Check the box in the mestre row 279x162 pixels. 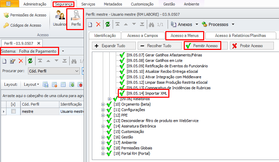(13, 111)
